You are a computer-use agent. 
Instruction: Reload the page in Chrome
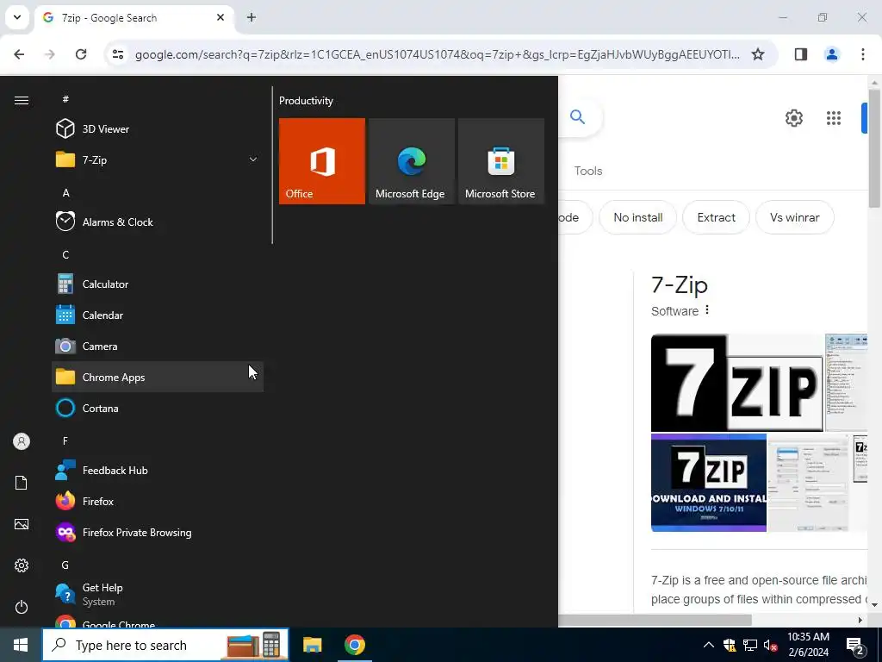tap(81, 54)
